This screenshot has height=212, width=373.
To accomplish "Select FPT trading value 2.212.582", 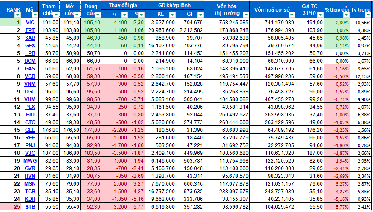I will pos(190,30).
